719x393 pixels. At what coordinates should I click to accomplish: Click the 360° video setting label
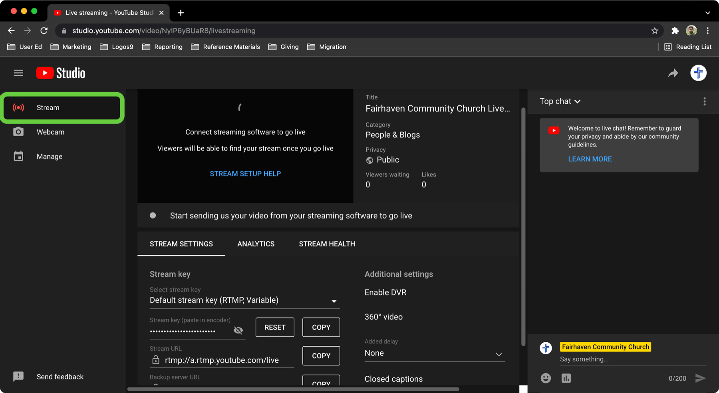(383, 317)
